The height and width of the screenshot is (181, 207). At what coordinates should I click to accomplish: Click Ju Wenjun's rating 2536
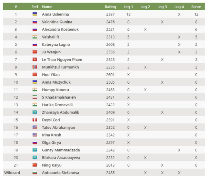point(110,52)
